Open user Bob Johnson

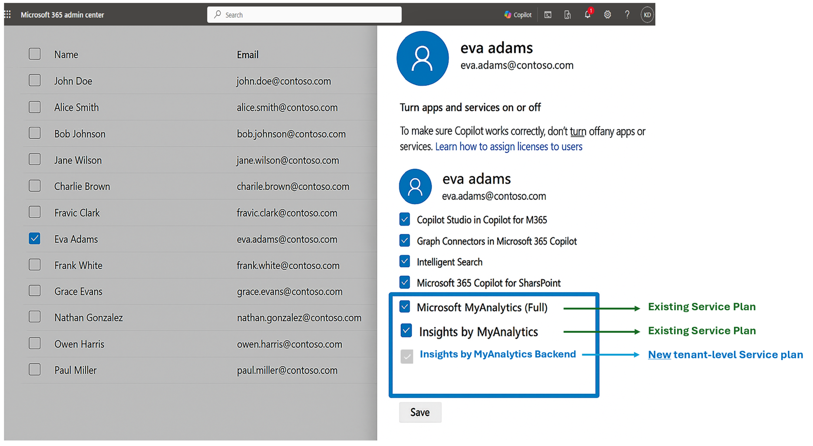[80, 134]
